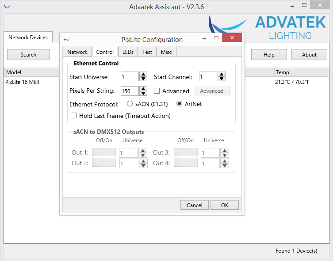
Task: Toggle Out 4 Off/On switch
Action: coord(186,163)
